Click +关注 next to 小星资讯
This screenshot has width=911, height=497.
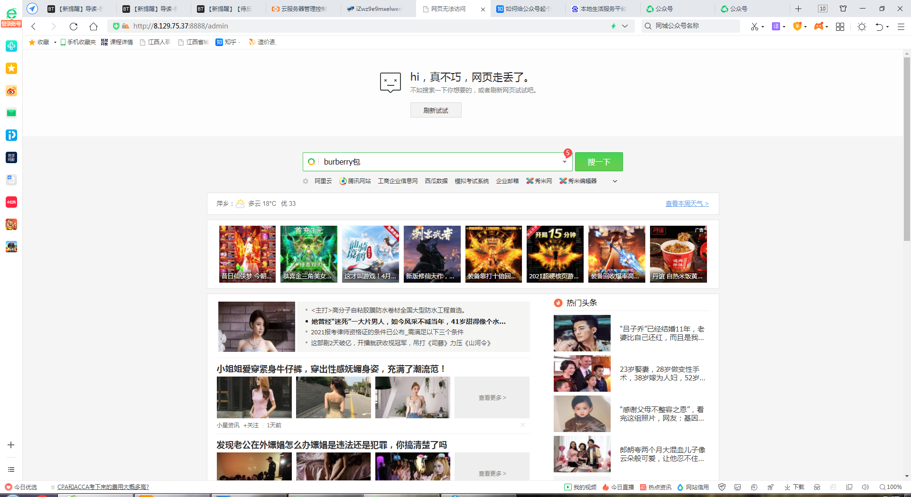pos(251,425)
